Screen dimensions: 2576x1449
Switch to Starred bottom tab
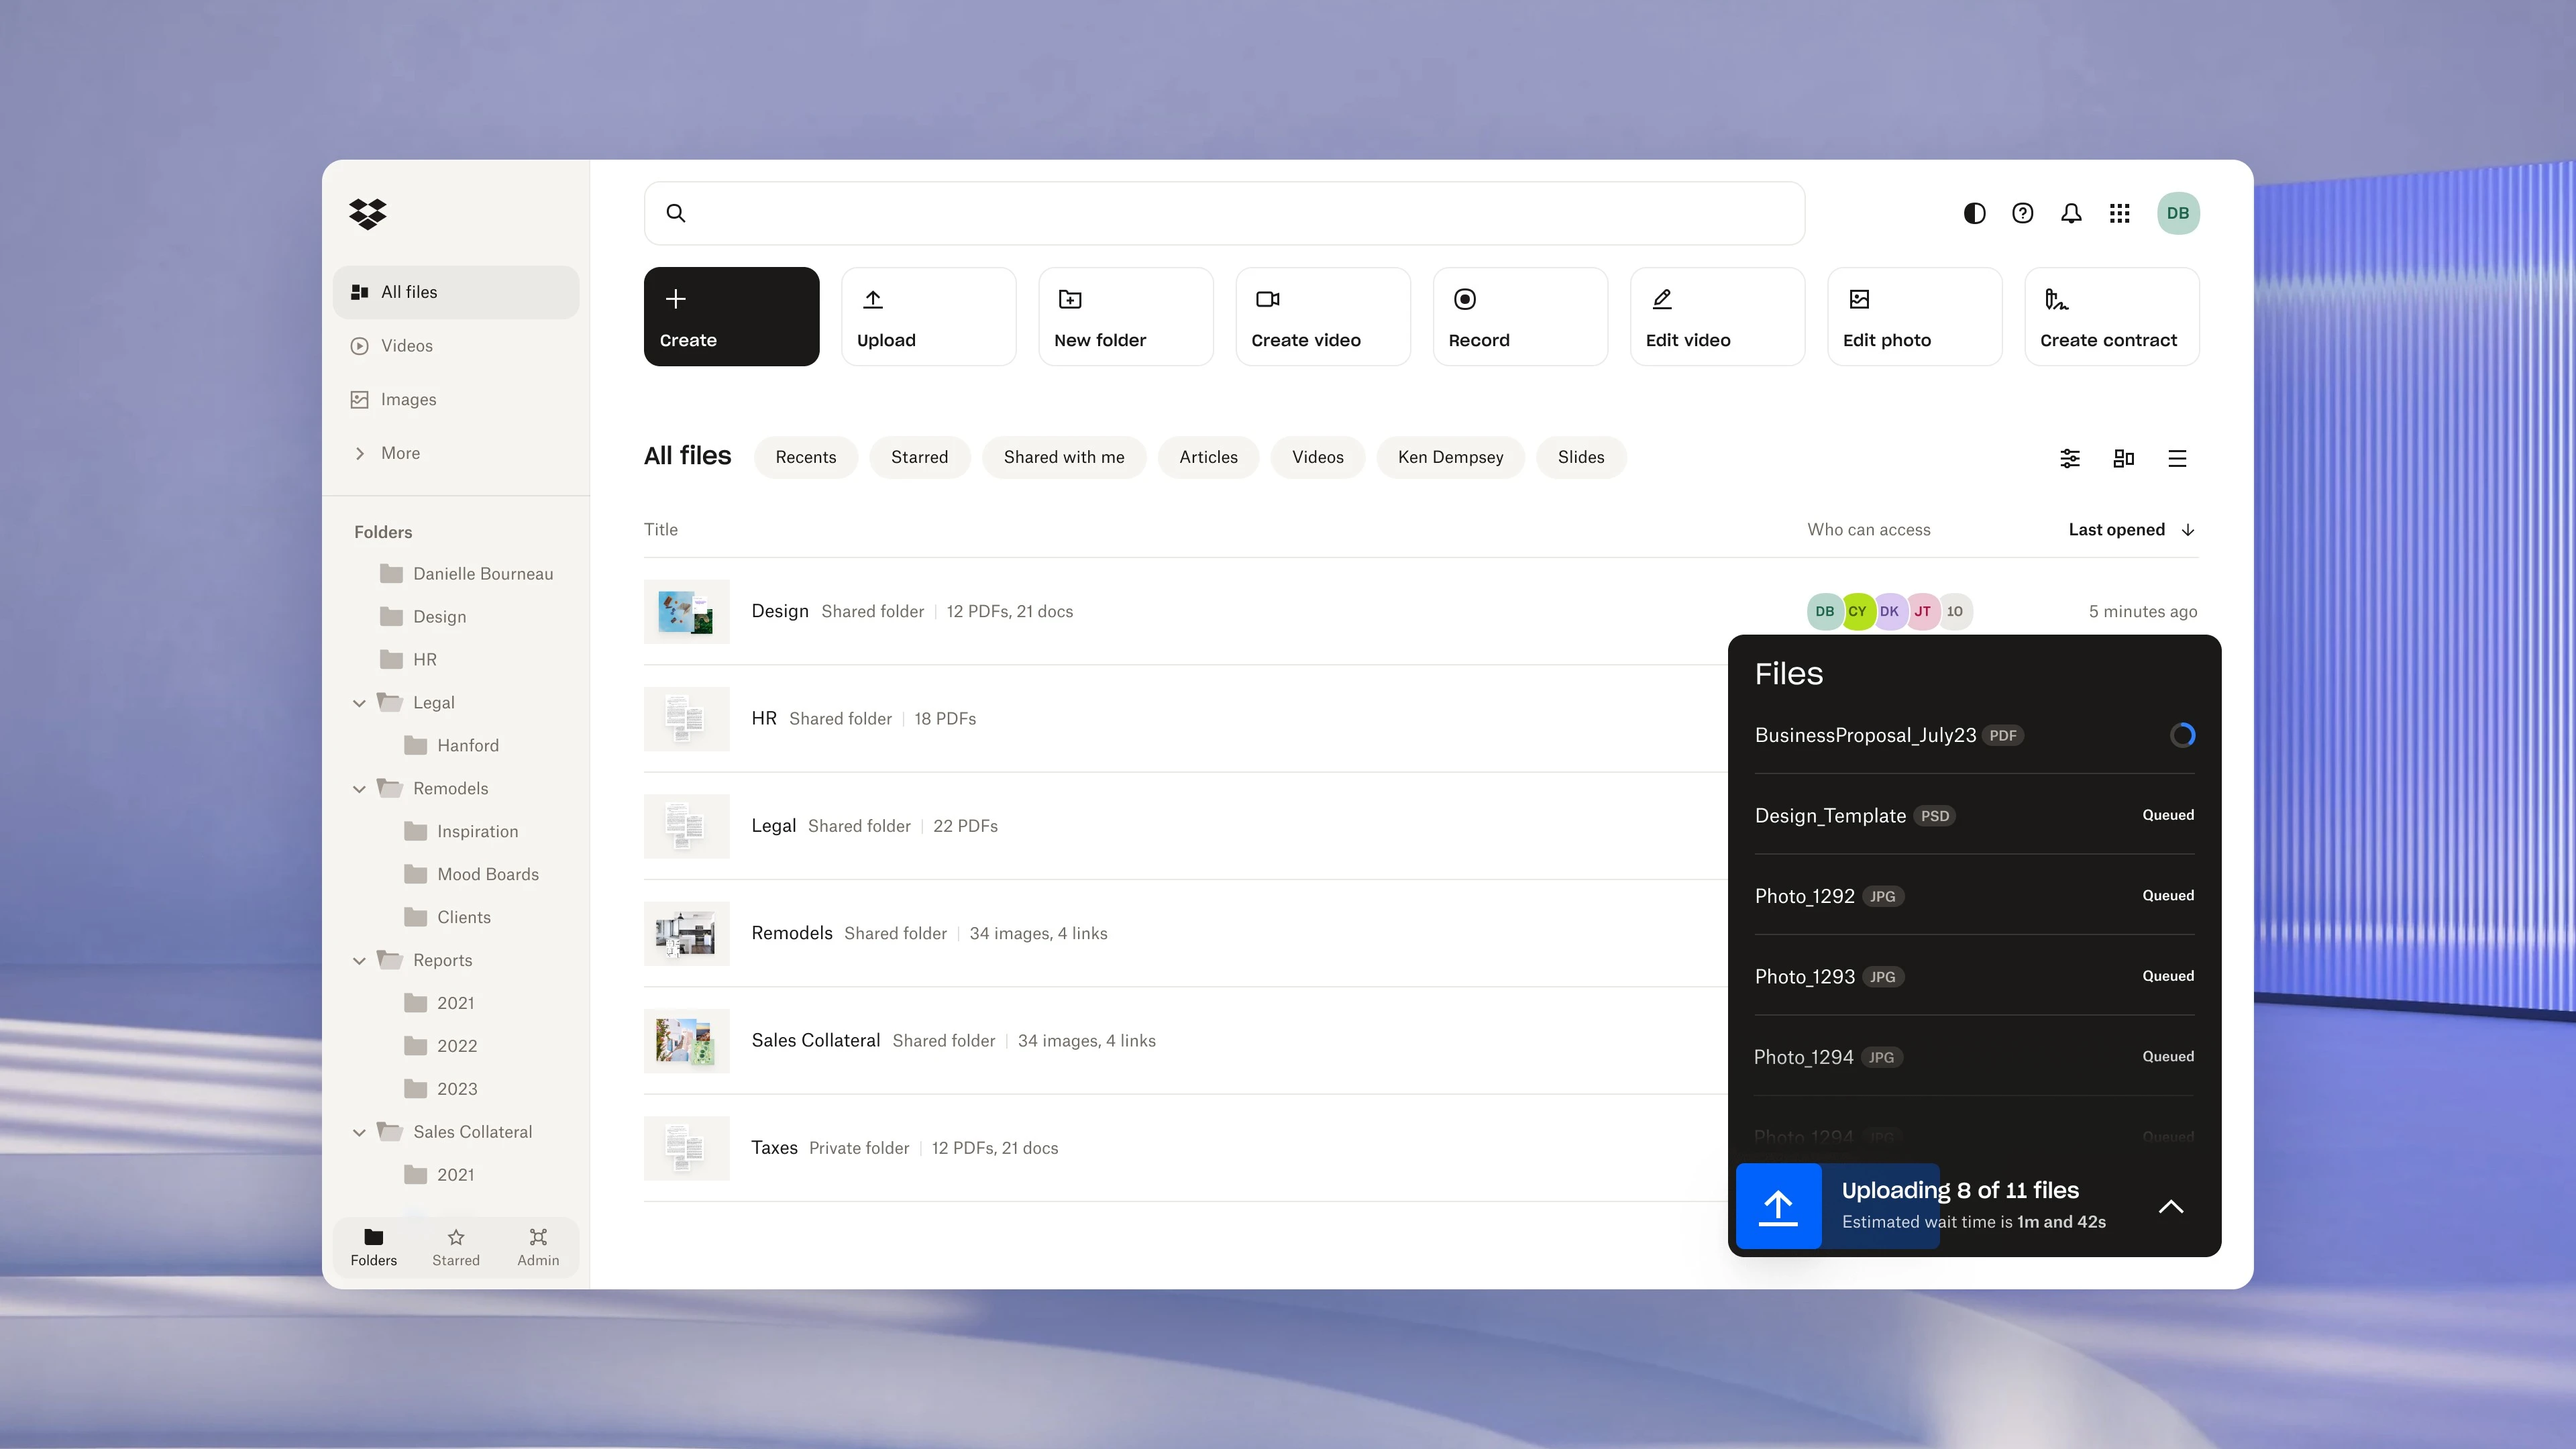456,1246
